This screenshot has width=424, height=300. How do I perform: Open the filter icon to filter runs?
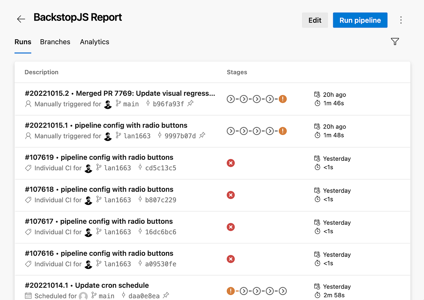tap(395, 41)
